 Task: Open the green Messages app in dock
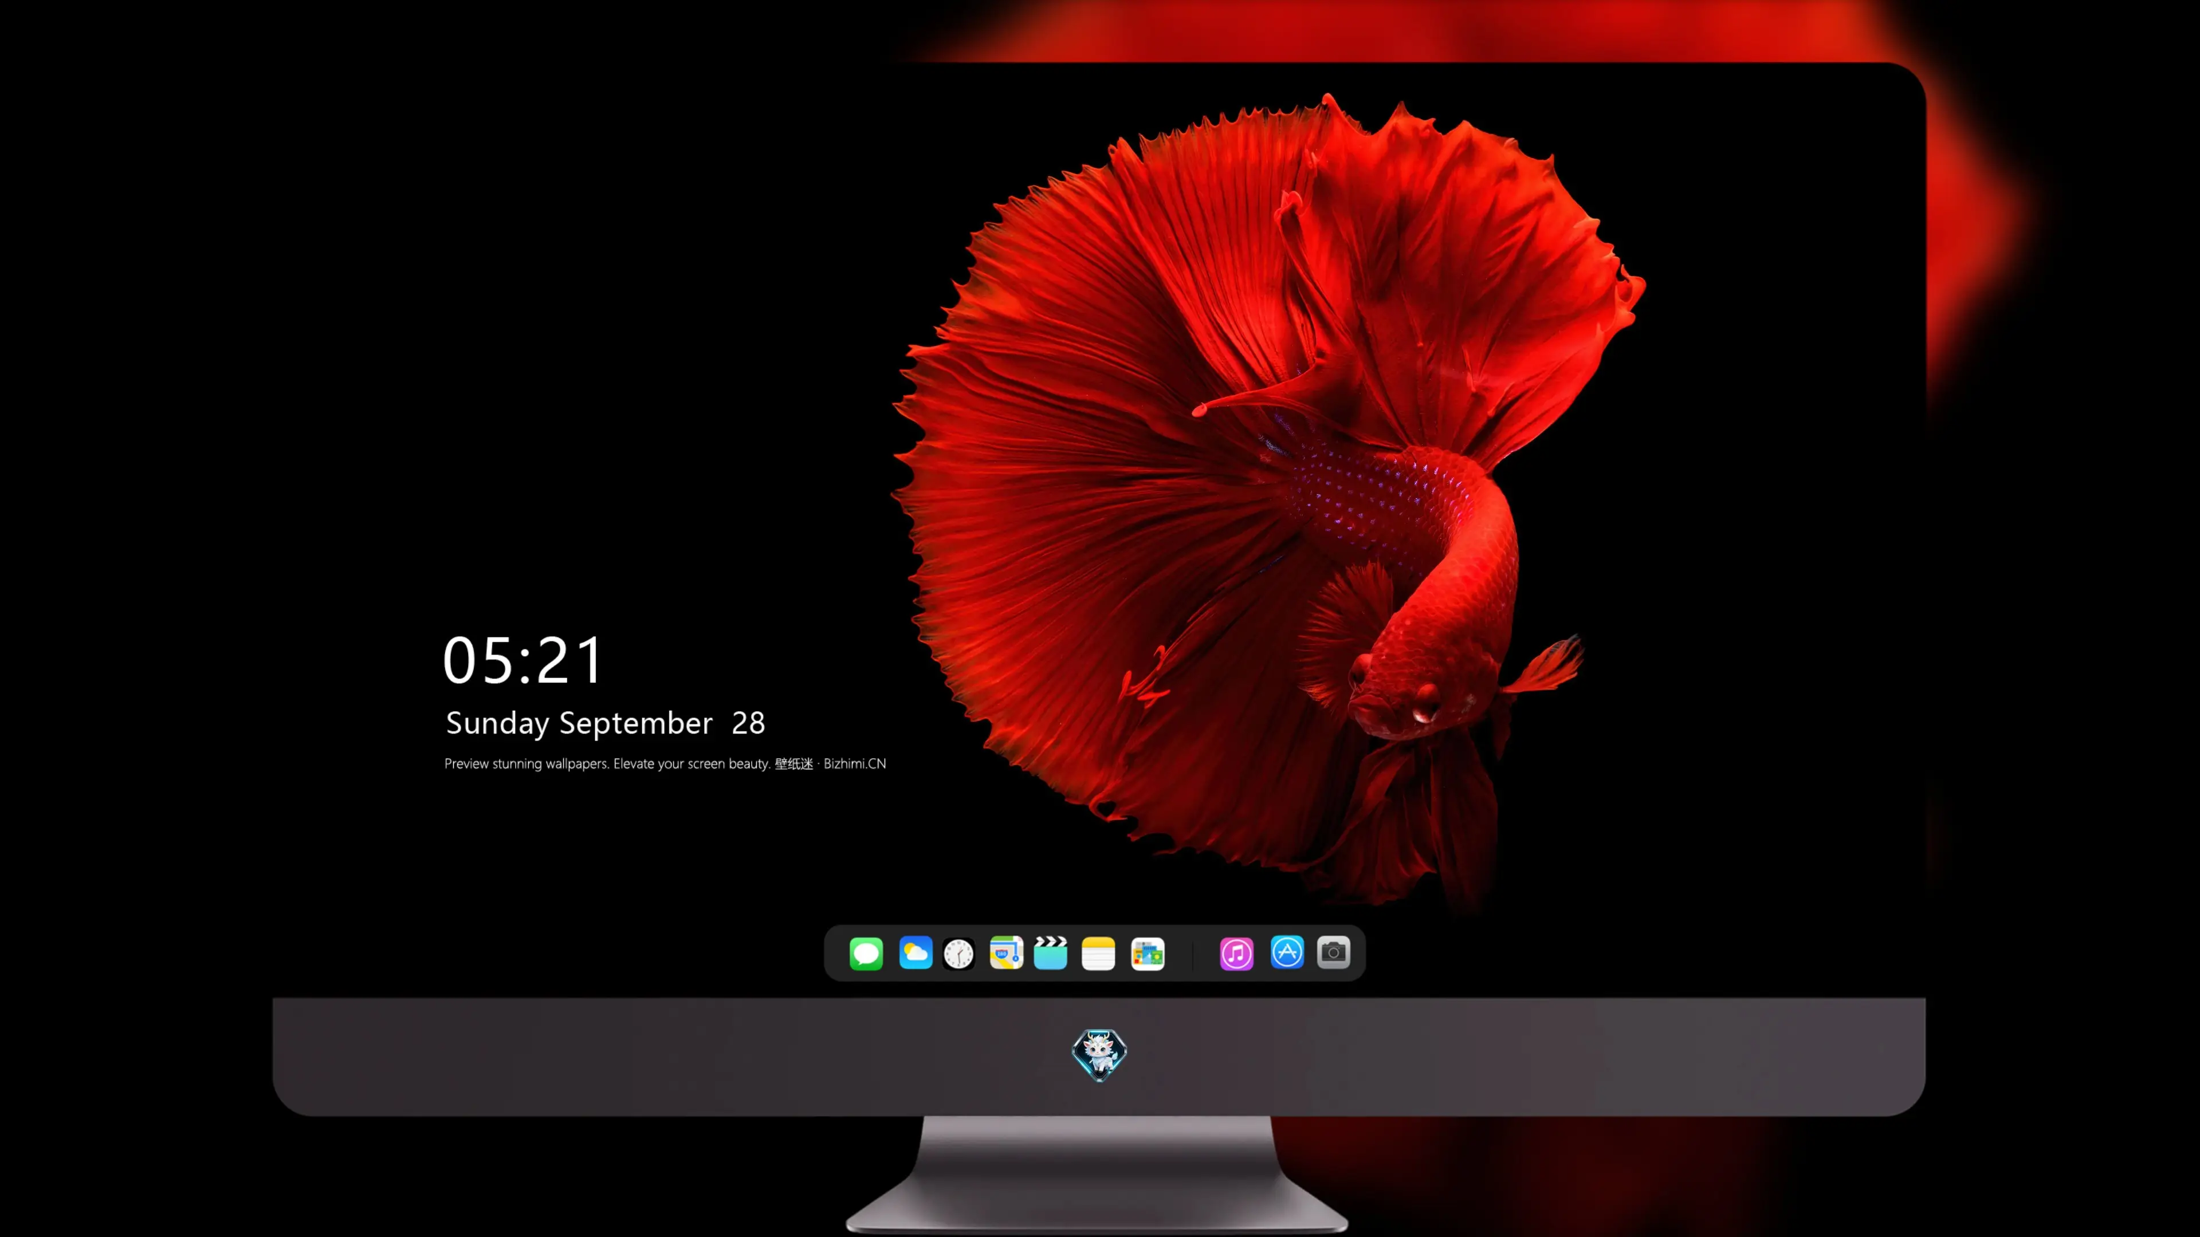pyautogui.click(x=866, y=953)
